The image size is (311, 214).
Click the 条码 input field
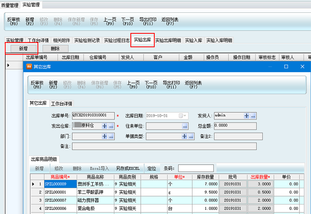(196, 168)
